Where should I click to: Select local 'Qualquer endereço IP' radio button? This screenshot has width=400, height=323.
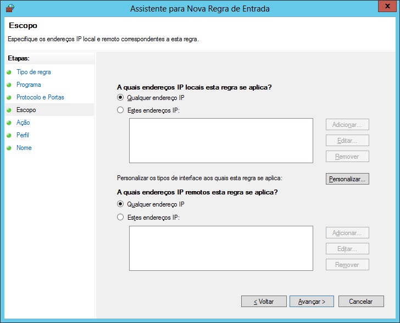click(x=121, y=98)
